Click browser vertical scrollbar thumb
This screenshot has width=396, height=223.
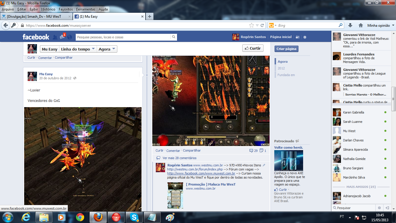[394, 99]
